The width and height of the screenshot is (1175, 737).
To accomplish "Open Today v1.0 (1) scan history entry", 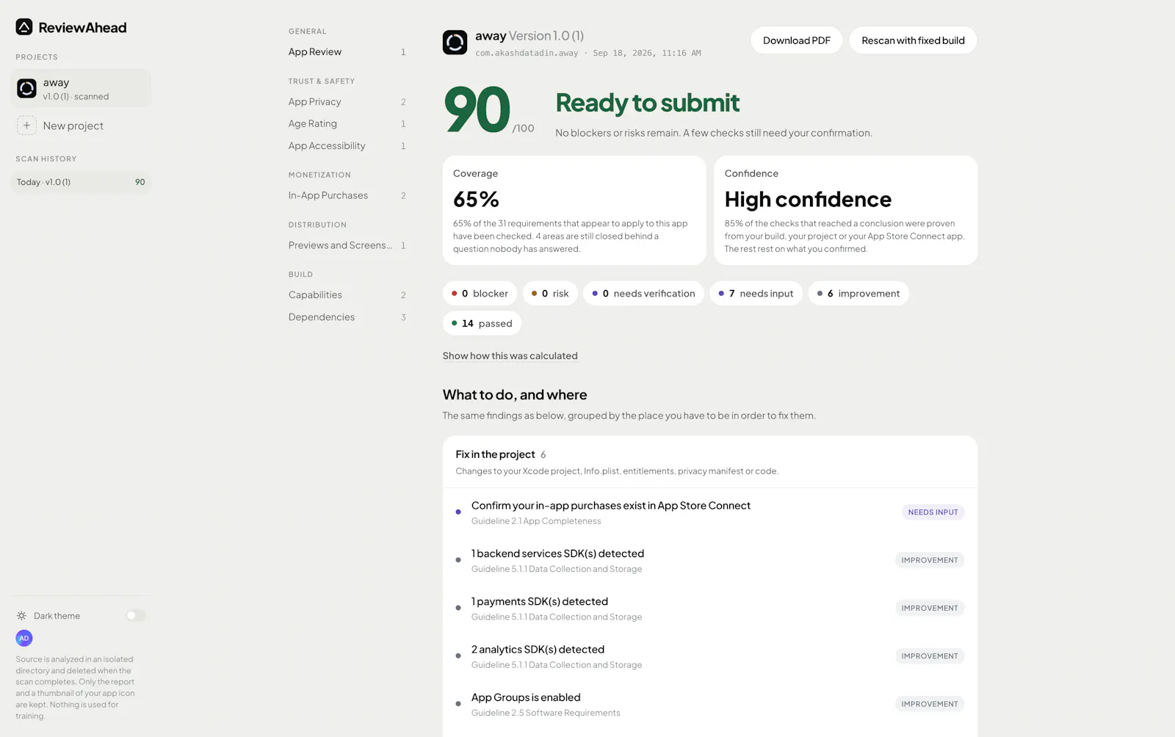I will click(x=81, y=182).
